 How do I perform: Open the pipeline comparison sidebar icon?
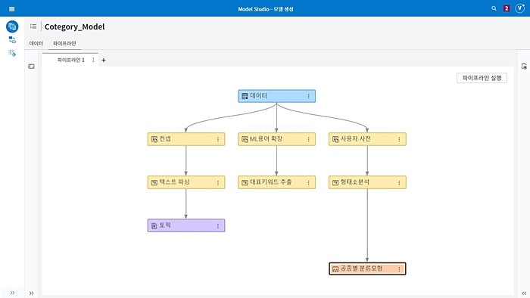click(x=12, y=40)
